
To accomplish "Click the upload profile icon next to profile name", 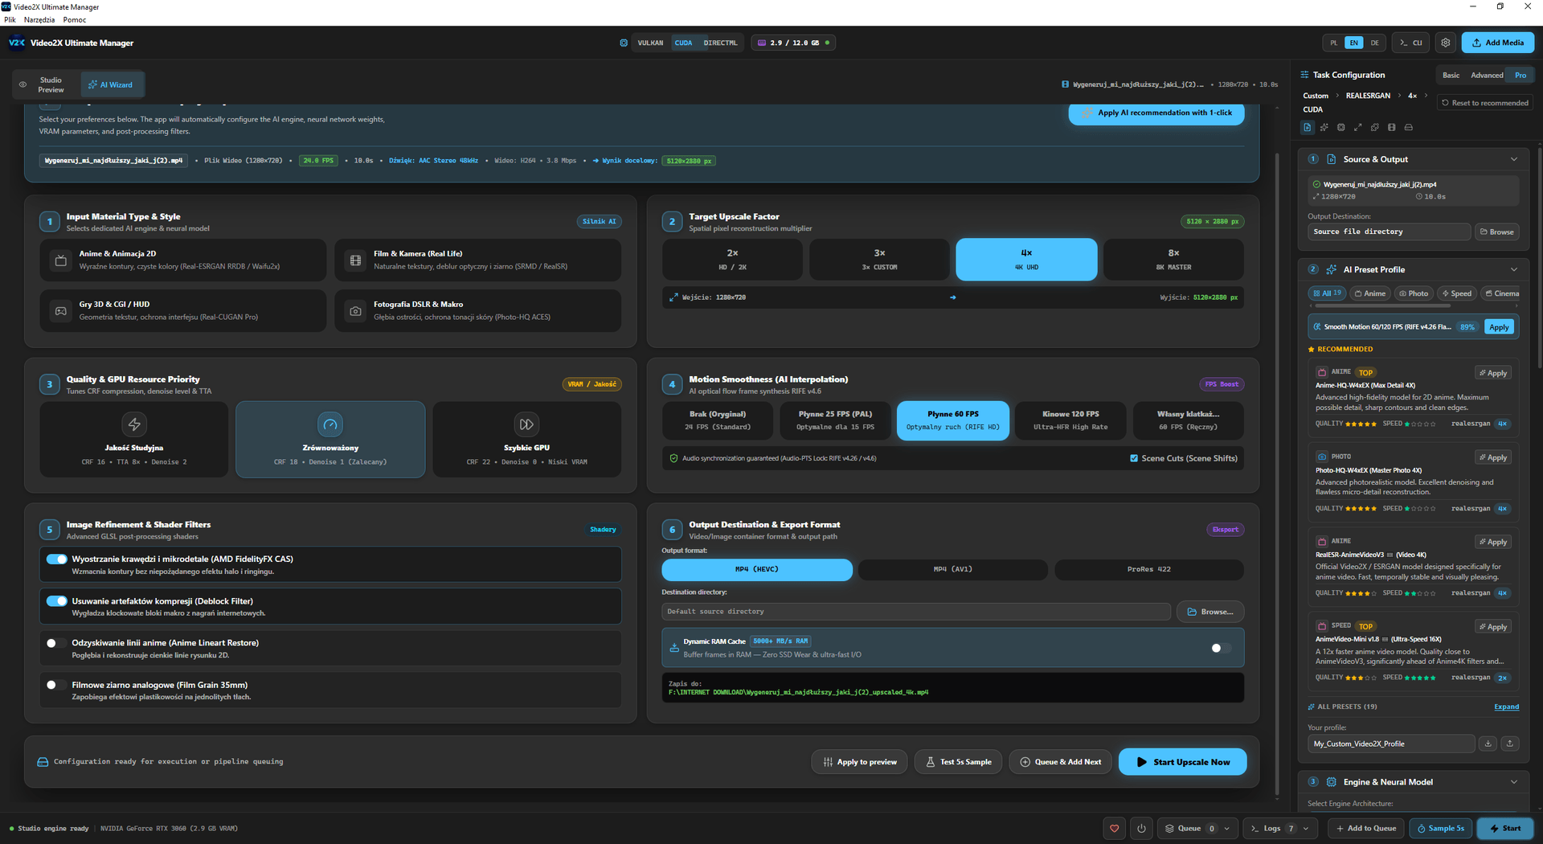I will click(1510, 744).
